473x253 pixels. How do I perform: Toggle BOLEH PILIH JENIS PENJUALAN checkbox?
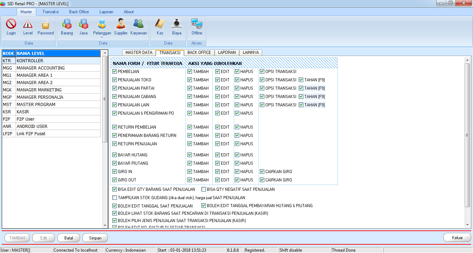115,221
